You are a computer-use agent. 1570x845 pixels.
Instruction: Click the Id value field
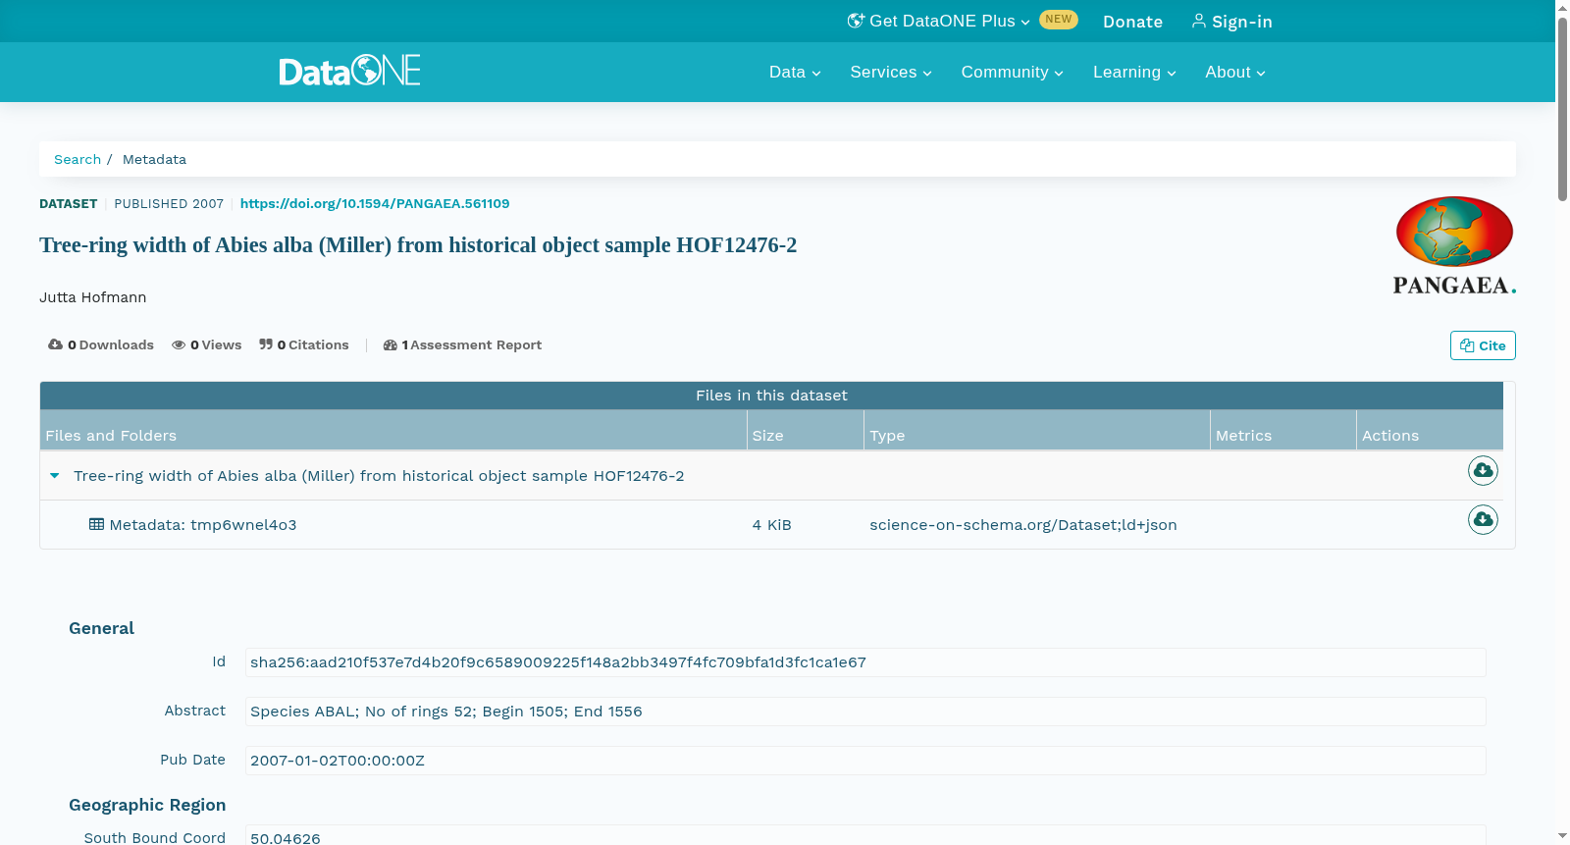pos(865,662)
